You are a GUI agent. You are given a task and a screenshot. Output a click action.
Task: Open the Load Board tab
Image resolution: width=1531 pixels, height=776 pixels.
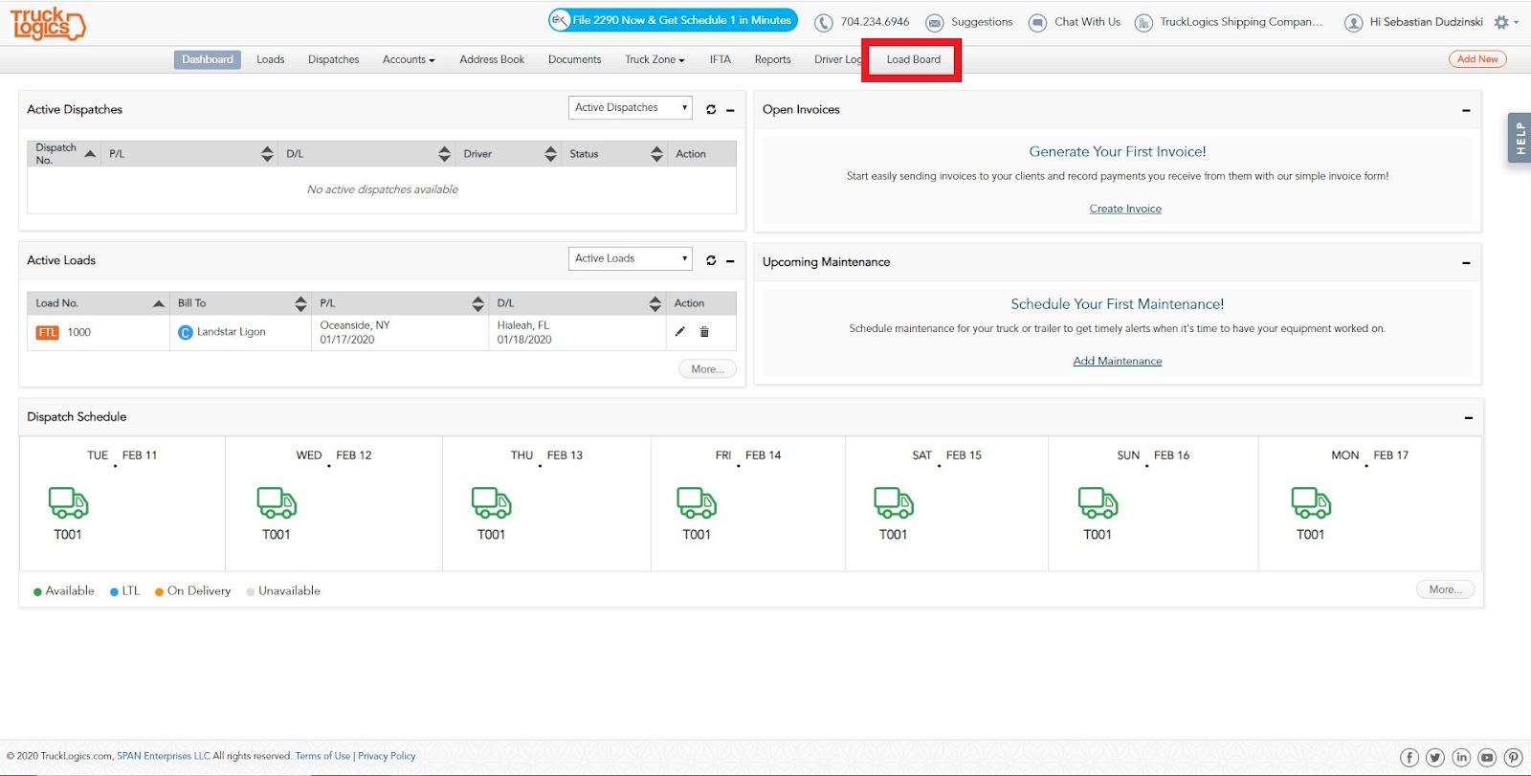coord(914,59)
